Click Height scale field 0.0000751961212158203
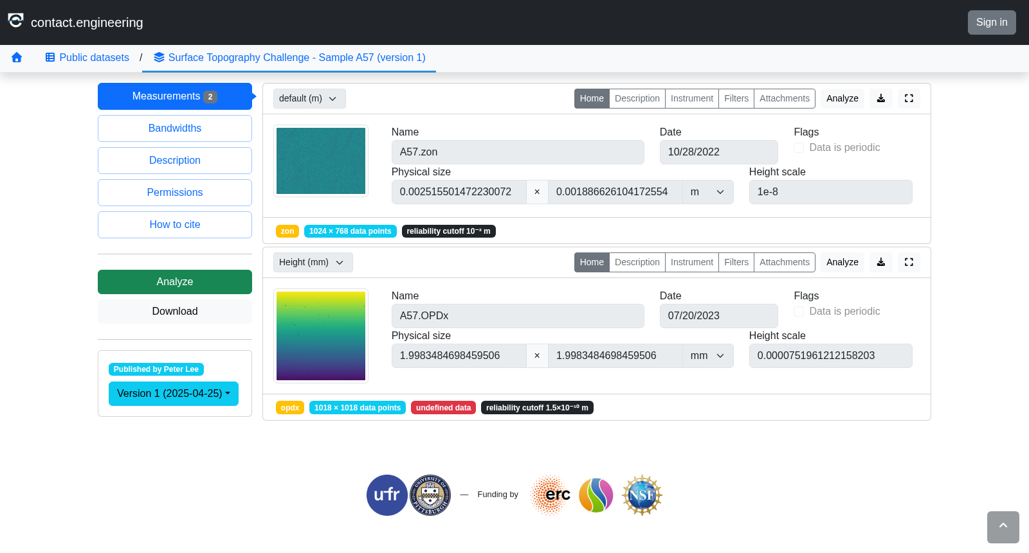1029x553 pixels. tap(831, 356)
